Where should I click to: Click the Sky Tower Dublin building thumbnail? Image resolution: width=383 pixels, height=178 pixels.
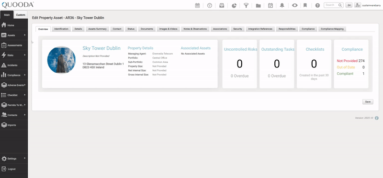(61, 60)
